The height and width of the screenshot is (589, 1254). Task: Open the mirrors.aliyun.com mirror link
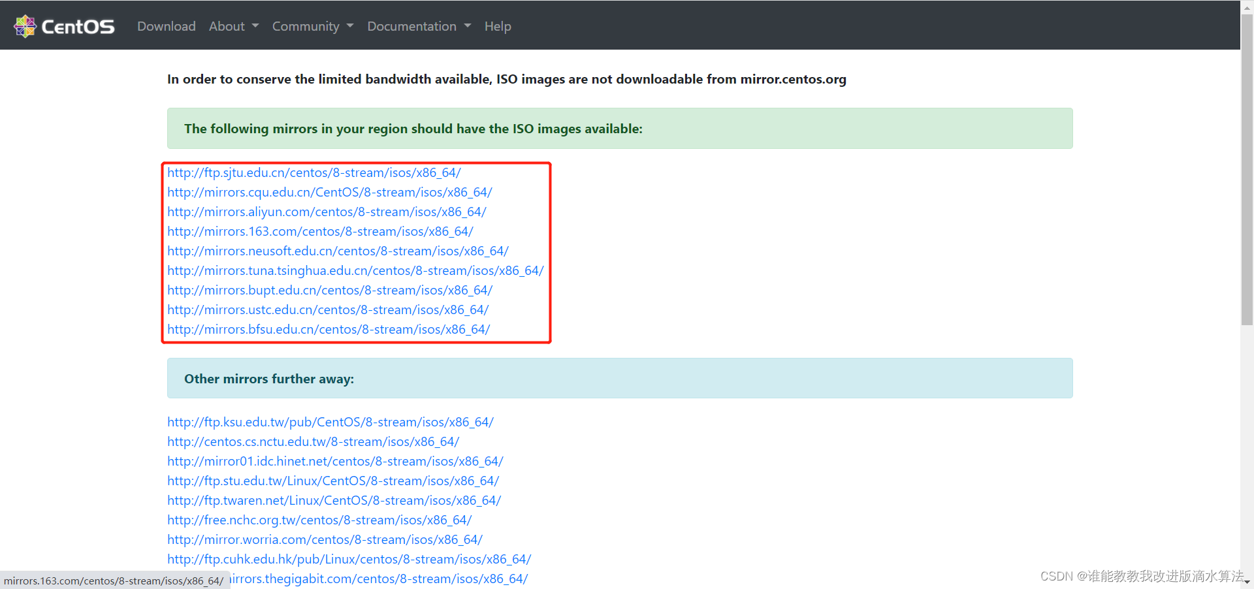coord(327,212)
